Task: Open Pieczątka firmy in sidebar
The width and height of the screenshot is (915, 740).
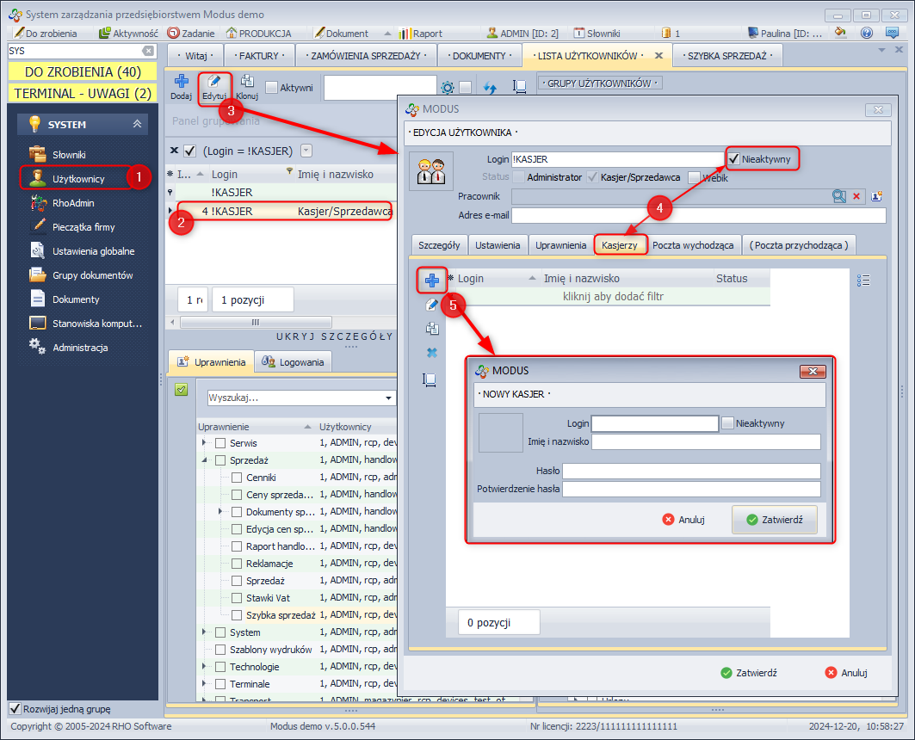Action: (x=83, y=227)
